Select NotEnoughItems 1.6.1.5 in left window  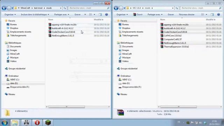point(63,36)
